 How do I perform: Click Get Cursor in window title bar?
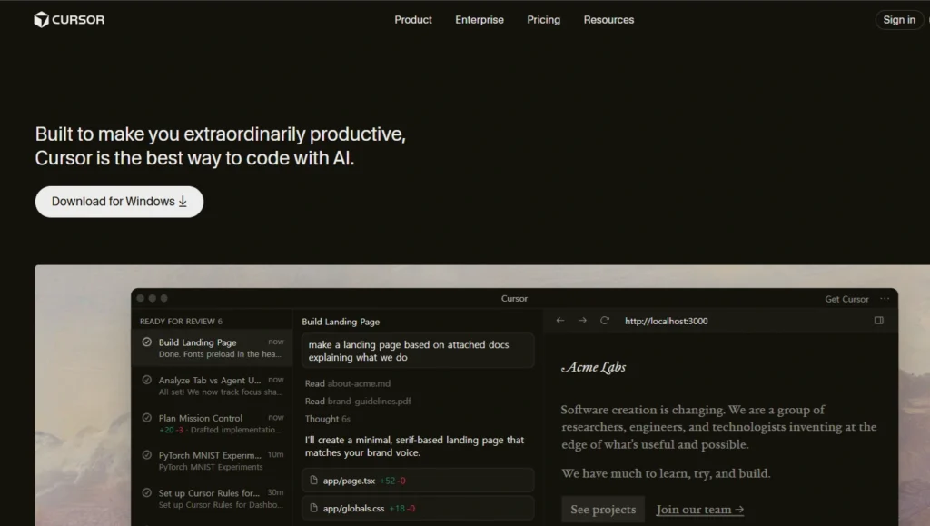[846, 299]
